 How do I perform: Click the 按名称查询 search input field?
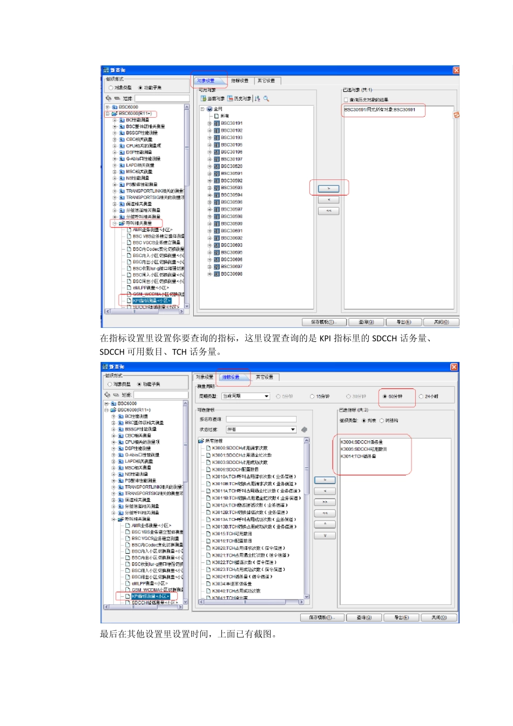pyautogui.click(x=261, y=420)
